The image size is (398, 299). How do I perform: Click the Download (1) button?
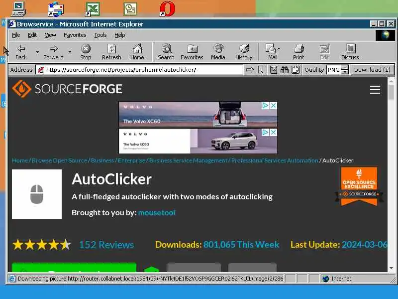(x=372, y=70)
